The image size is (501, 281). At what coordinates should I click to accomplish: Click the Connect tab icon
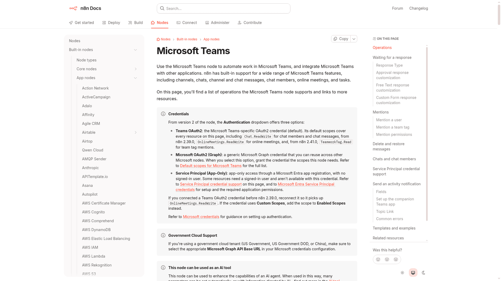click(178, 23)
